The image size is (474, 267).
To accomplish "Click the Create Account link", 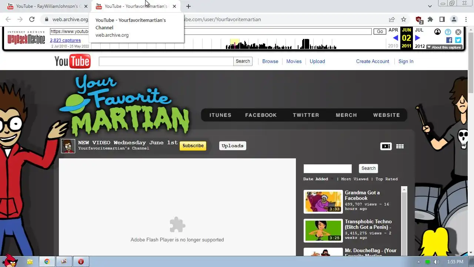I will pyautogui.click(x=373, y=61).
